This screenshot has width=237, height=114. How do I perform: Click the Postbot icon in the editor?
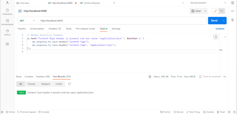coord(216,37)
